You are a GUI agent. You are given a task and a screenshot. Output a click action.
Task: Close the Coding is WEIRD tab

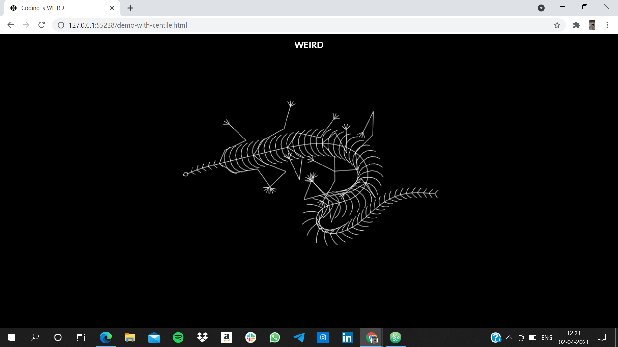(x=112, y=8)
